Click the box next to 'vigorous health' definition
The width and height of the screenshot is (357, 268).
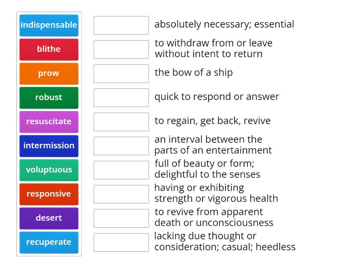(121, 194)
